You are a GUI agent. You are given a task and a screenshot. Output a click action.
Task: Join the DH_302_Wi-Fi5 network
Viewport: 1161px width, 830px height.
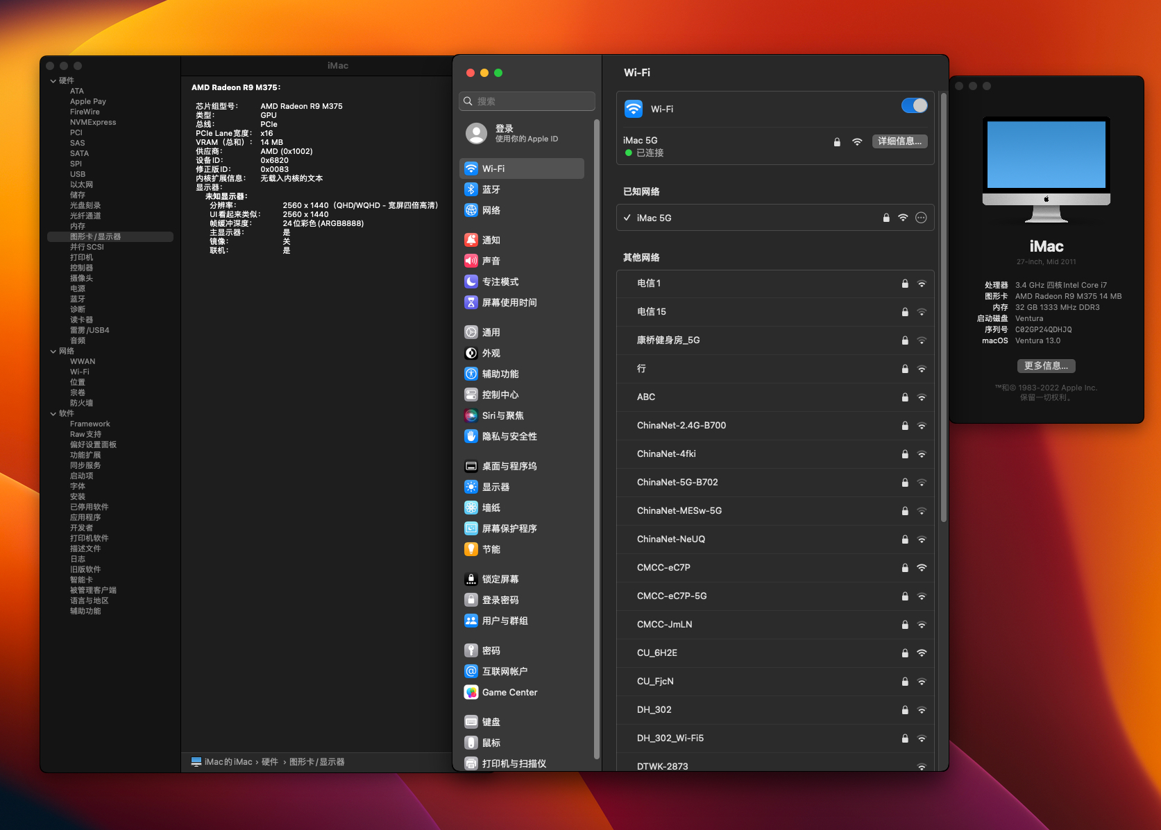pyautogui.click(x=775, y=738)
